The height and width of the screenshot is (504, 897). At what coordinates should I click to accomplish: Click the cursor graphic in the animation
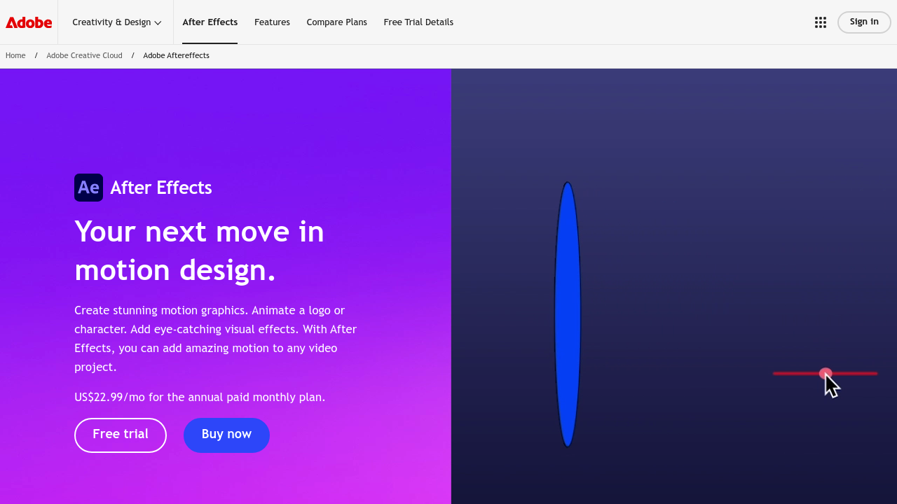point(833,384)
